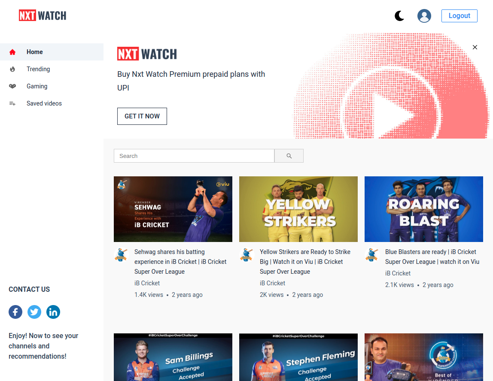Click the GET IT NOW button
Image resolution: width=493 pixels, height=381 pixels.
pos(142,116)
